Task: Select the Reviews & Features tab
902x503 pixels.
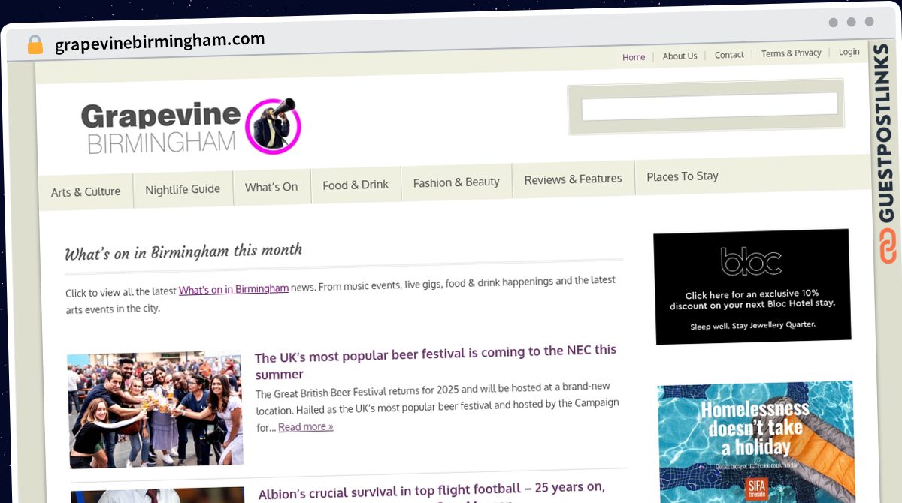Action: click(x=573, y=179)
